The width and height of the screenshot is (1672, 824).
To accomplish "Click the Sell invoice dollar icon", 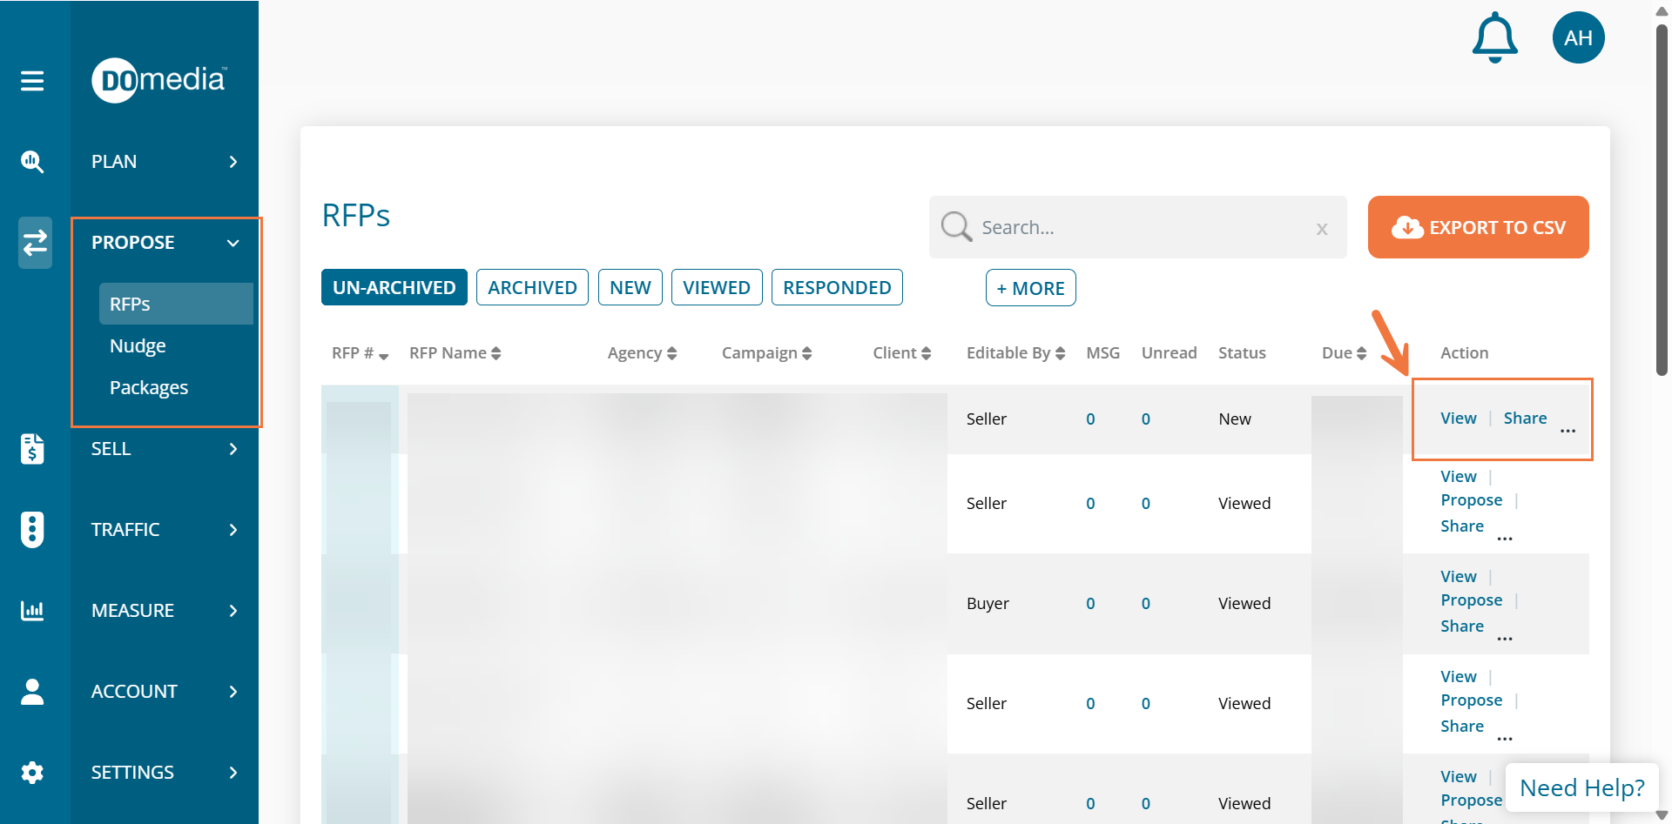I will click(x=32, y=449).
